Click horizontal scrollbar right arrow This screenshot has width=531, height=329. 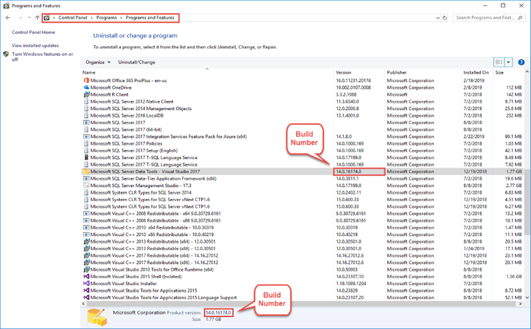[520, 304]
